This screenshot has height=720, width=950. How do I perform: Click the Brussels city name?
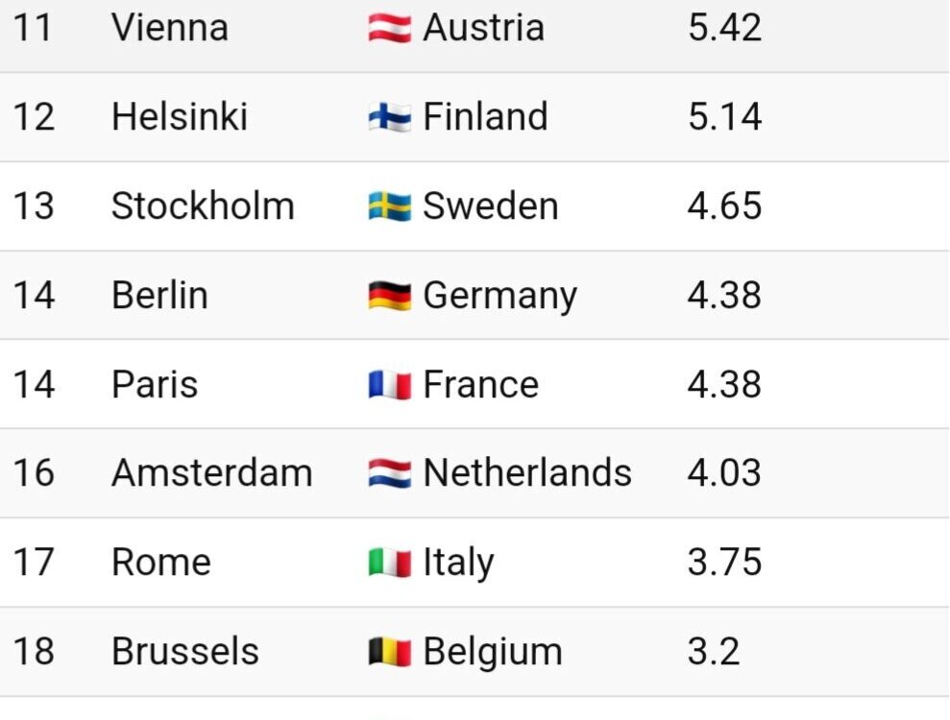(x=185, y=651)
